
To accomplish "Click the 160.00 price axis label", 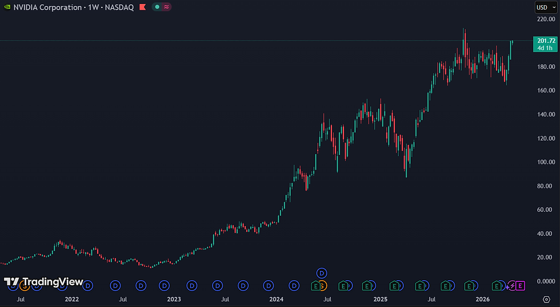I will tap(546, 91).
